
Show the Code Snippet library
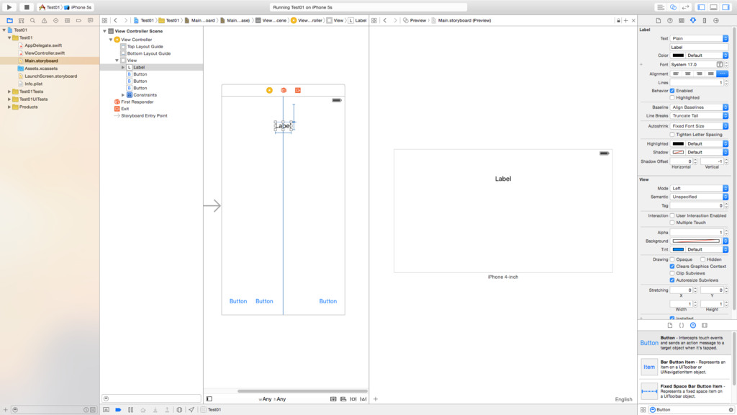tap(682, 325)
